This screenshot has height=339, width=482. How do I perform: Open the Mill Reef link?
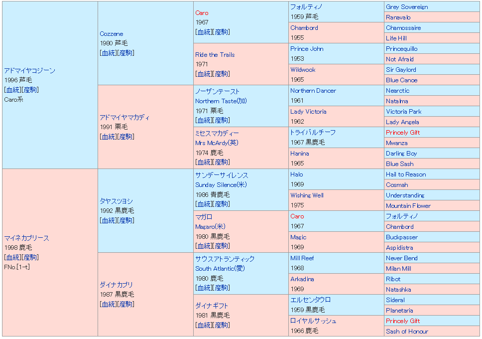point(302,258)
